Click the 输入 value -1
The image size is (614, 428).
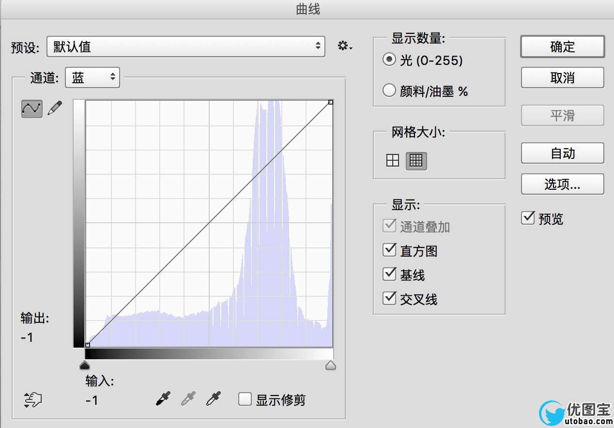tap(92, 400)
